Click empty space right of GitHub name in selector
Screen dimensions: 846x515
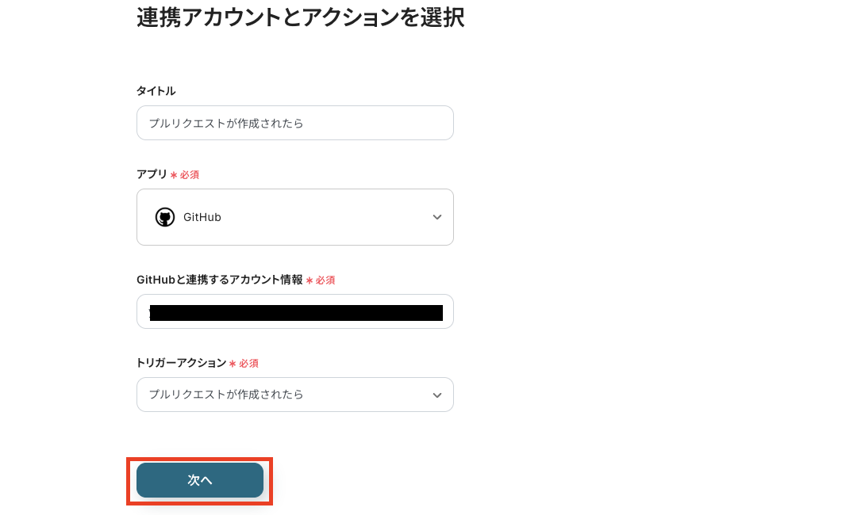pyautogui.click(x=333, y=217)
